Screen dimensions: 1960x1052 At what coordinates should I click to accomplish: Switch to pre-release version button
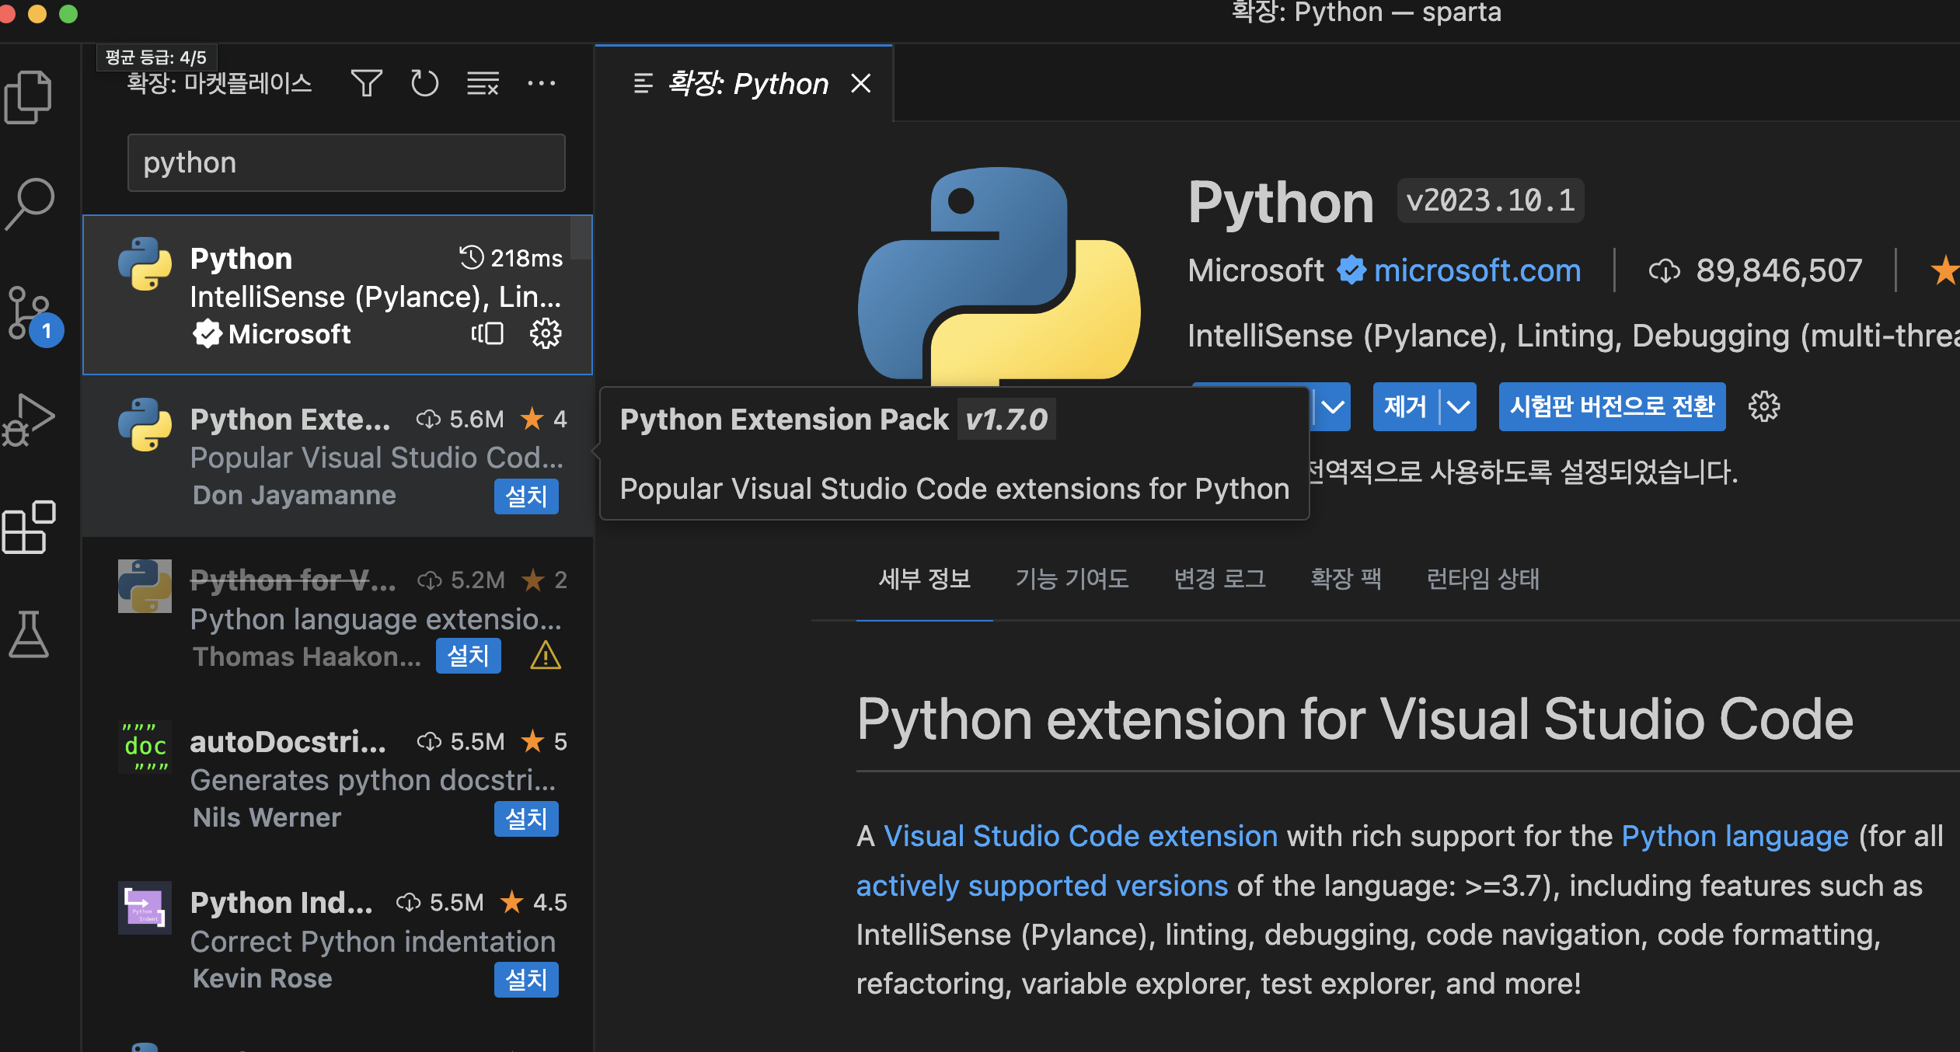click(1612, 406)
